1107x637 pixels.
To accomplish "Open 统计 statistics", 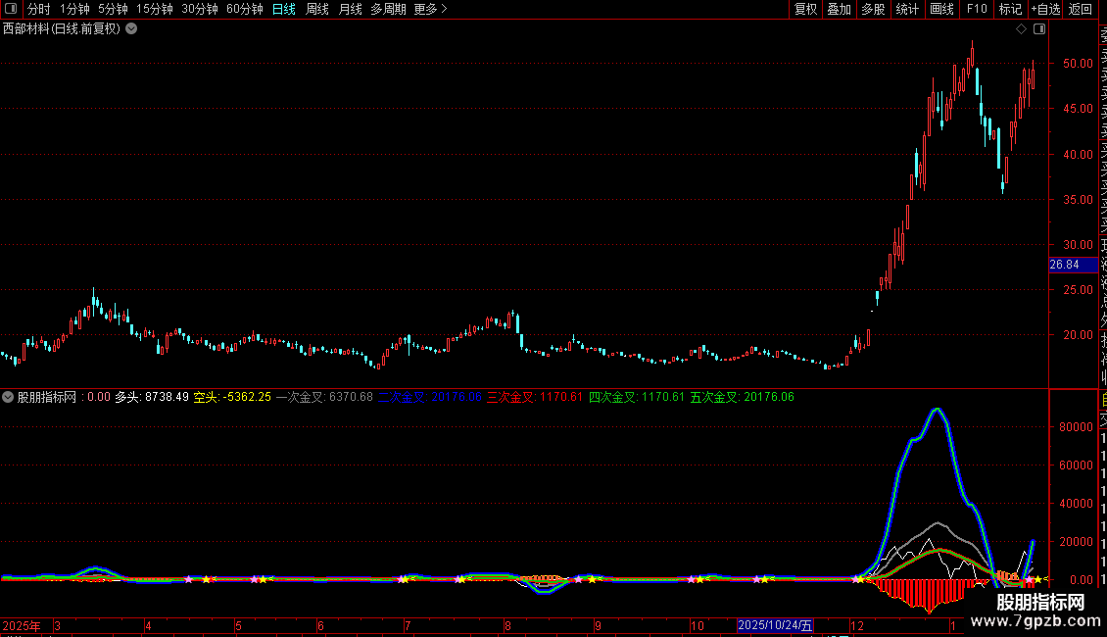I will 907,9.
